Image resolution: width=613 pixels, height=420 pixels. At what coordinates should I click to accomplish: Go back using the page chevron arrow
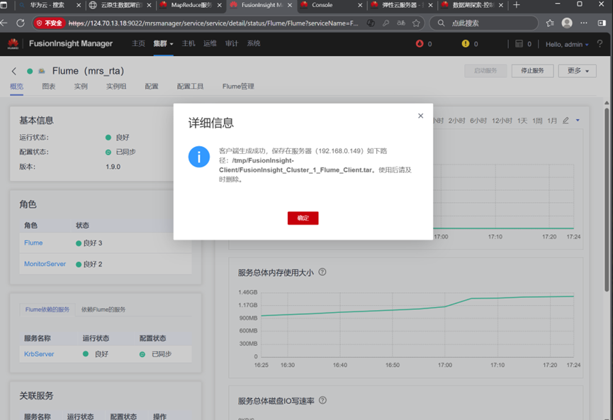14,71
